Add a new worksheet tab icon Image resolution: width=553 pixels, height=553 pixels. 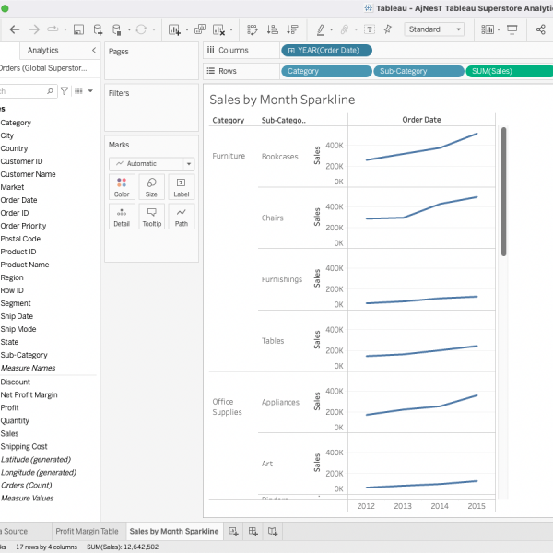click(234, 532)
